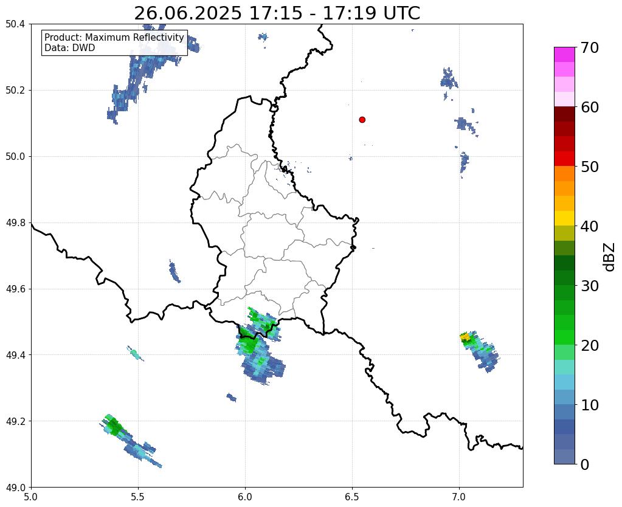Click the "Data: DWD" label
622x507 pixels.
(x=70, y=48)
